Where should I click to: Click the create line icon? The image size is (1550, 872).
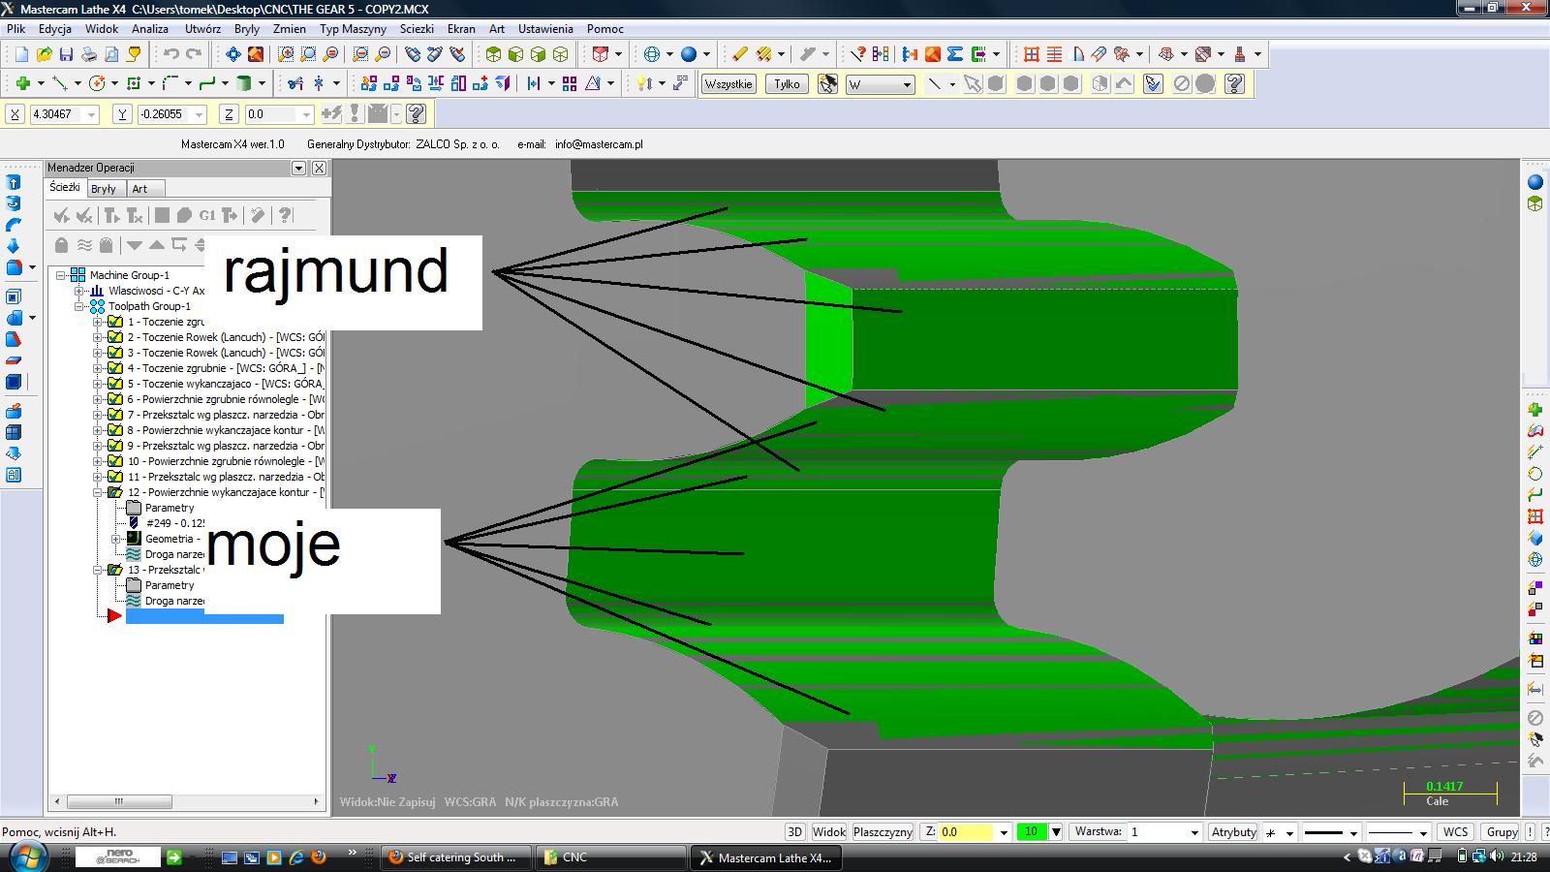pos(59,83)
